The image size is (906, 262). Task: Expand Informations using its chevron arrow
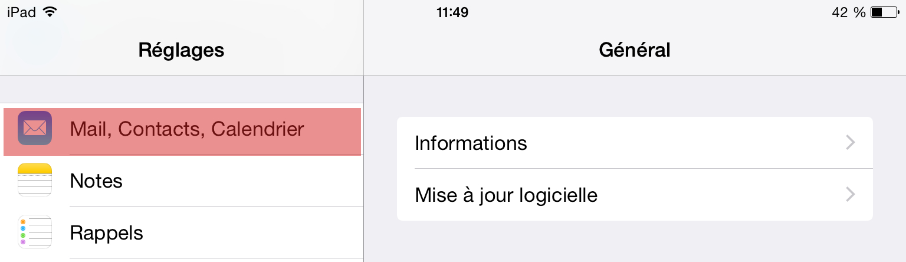point(850,143)
